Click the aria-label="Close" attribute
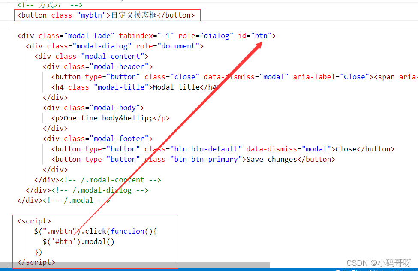The height and width of the screenshot is (271, 418). [x=331, y=77]
